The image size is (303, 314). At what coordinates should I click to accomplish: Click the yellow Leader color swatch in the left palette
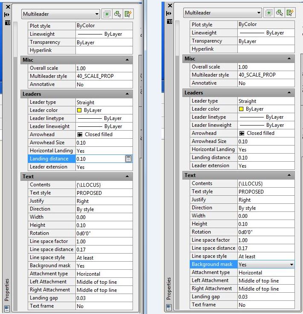pos(79,110)
